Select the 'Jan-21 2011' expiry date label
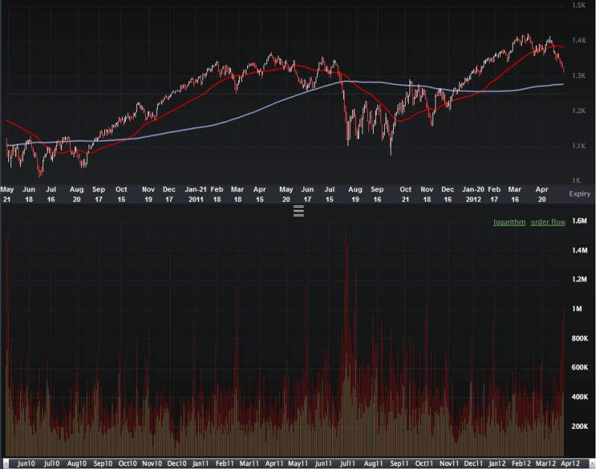597x469 pixels. tap(196, 194)
